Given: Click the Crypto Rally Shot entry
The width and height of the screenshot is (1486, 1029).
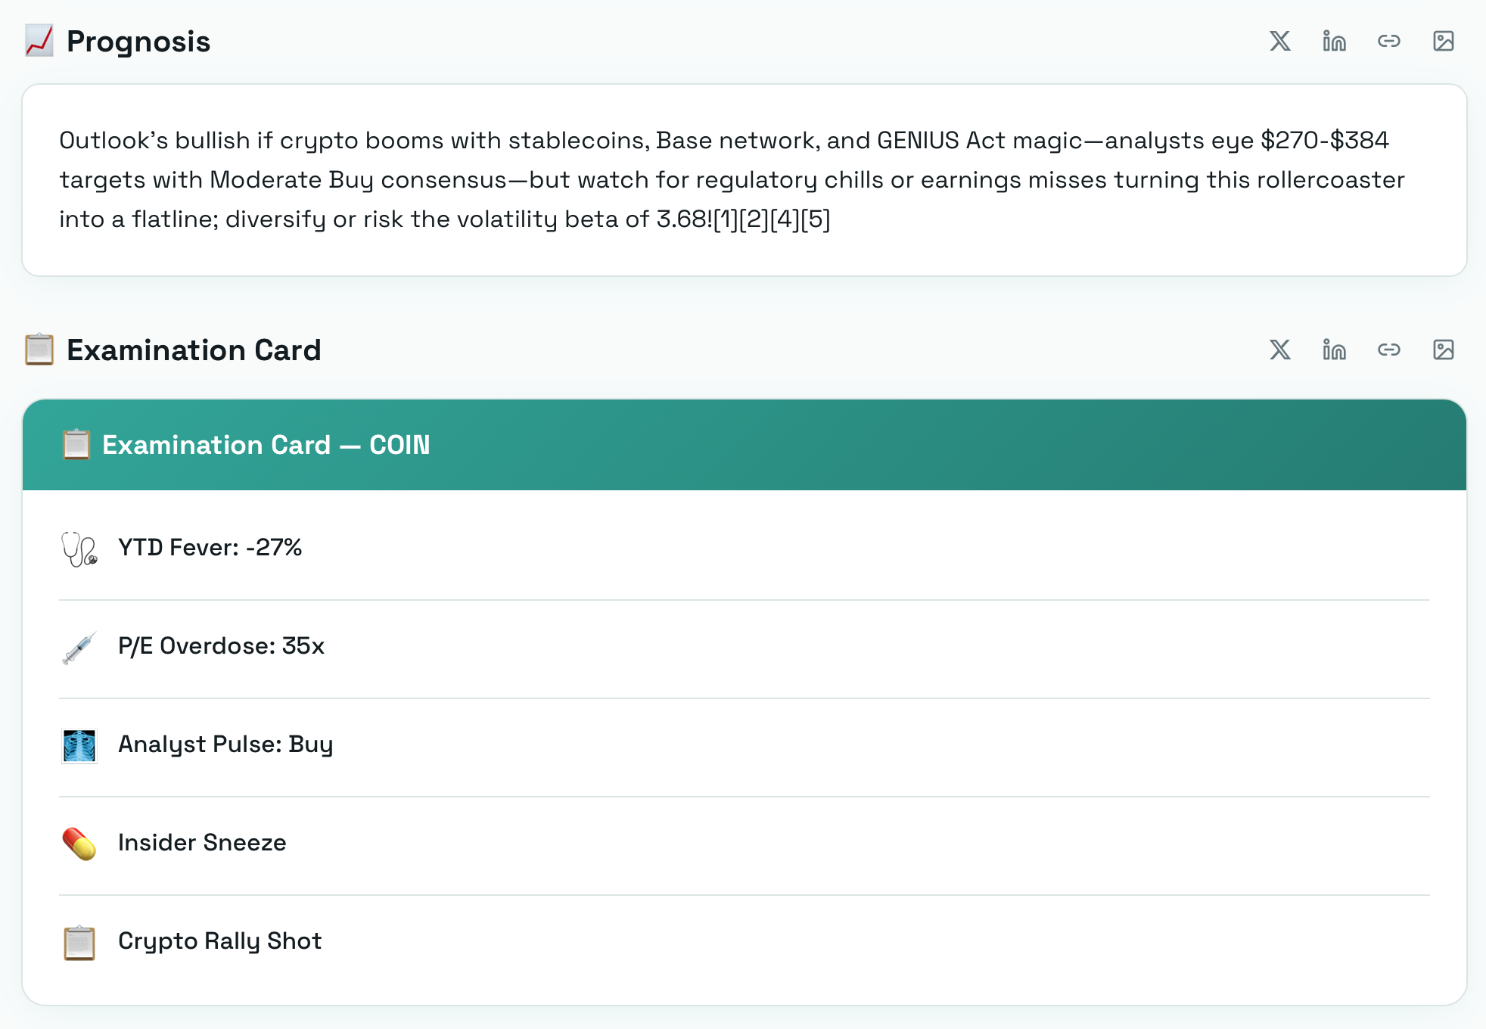Looking at the screenshot, I should tap(219, 940).
